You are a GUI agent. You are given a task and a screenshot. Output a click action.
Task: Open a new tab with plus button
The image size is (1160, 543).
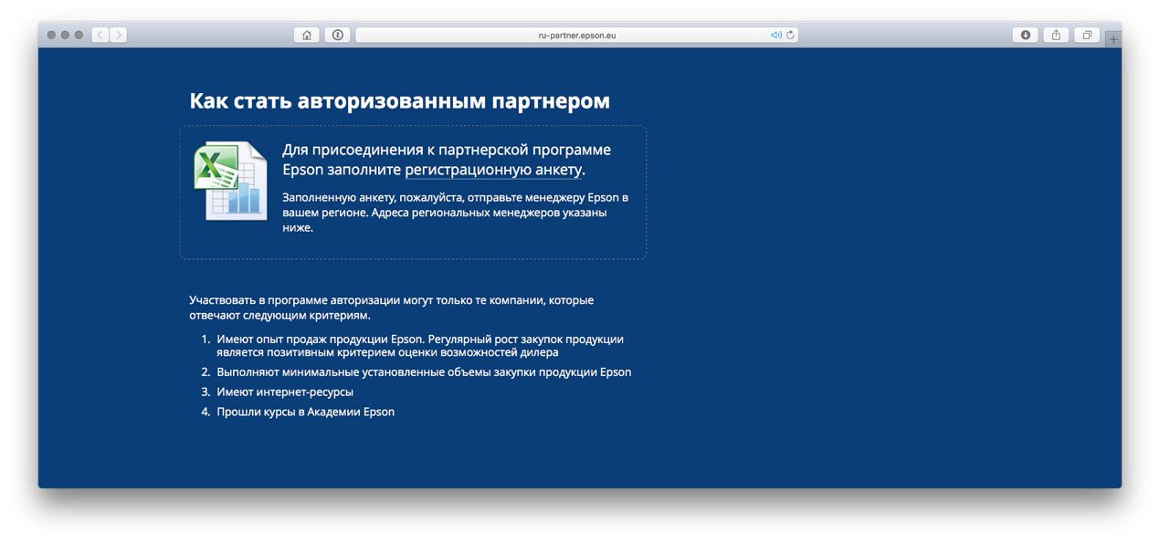1113,38
